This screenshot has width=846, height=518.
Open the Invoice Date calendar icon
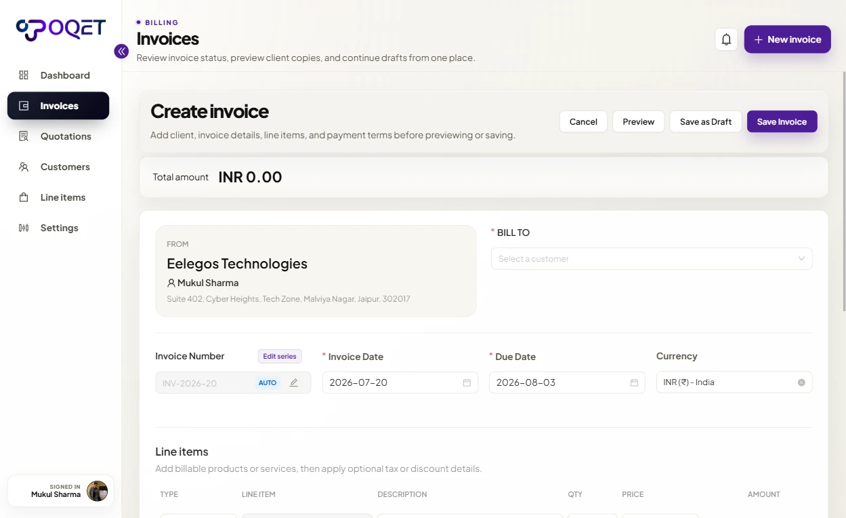pos(467,382)
